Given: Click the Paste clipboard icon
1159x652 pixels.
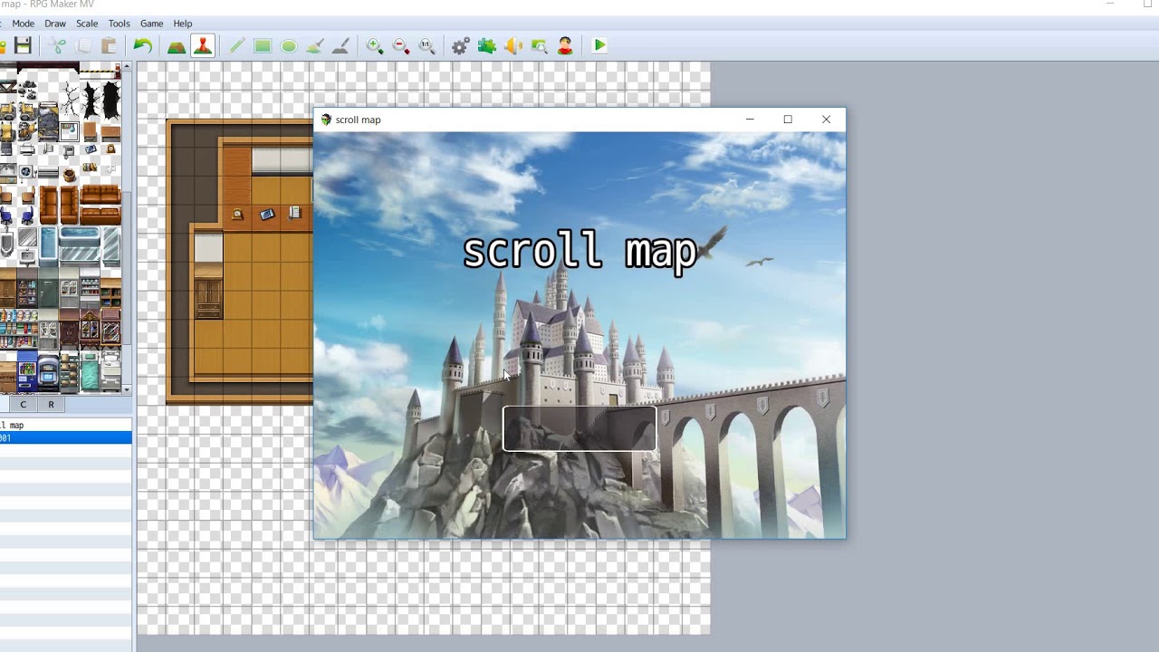Looking at the screenshot, I should click(x=109, y=45).
